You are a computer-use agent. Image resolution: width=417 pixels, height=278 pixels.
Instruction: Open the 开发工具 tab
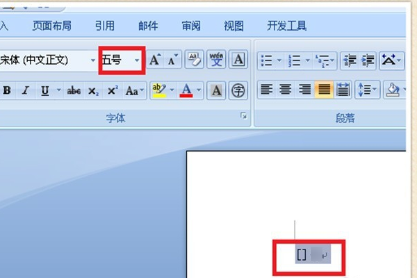[286, 26]
